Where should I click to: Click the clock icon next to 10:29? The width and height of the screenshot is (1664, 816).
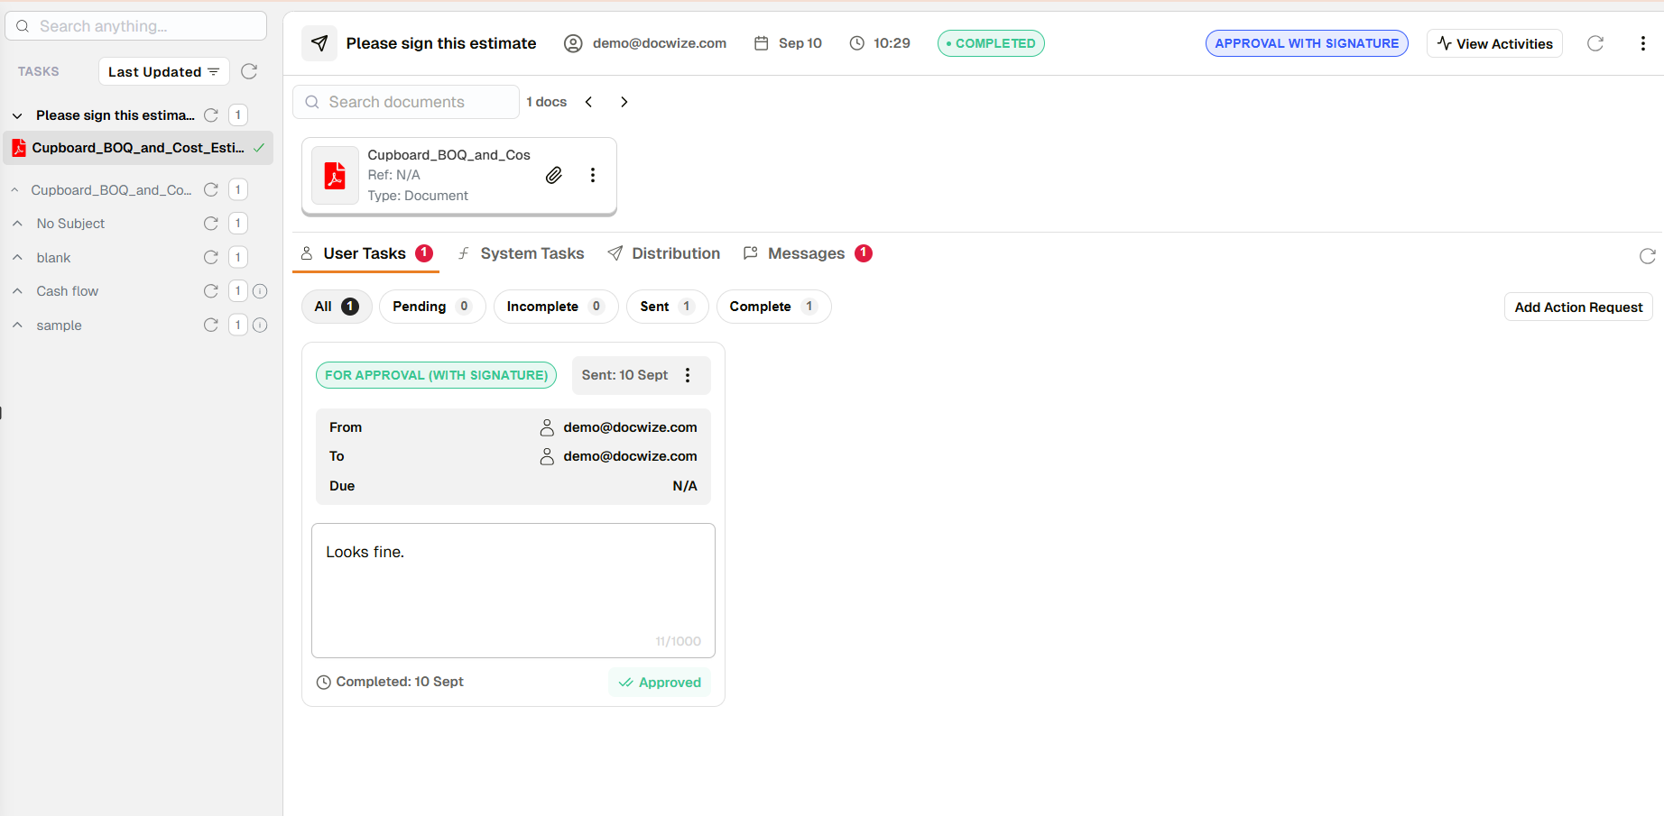click(855, 42)
